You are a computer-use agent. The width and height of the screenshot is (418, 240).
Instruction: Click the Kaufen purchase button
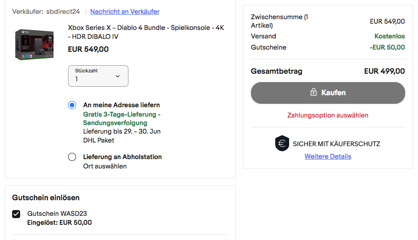[328, 93]
